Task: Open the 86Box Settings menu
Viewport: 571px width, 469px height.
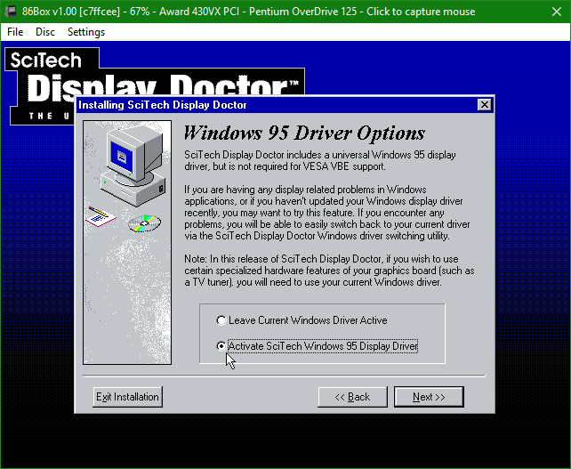Action: click(86, 32)
